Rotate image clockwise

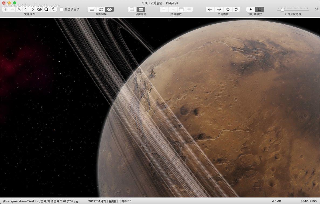pos(236,9)
